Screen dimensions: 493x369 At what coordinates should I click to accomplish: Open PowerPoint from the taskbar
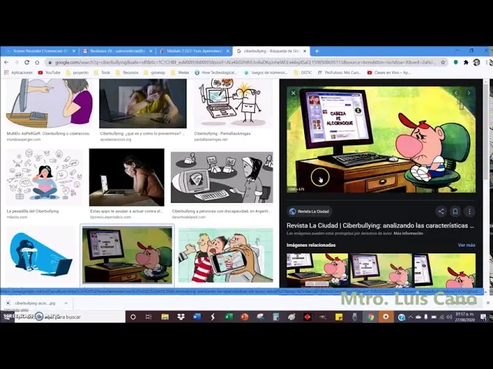(x=244, y=317)
